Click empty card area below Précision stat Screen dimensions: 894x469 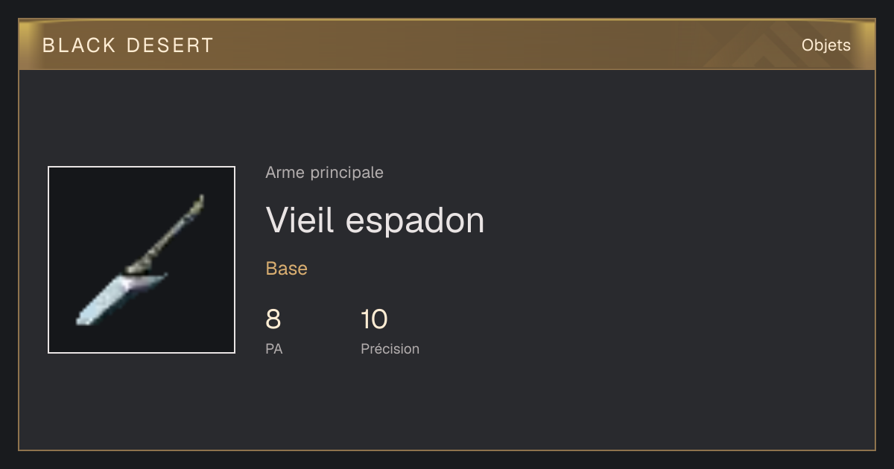390,402
